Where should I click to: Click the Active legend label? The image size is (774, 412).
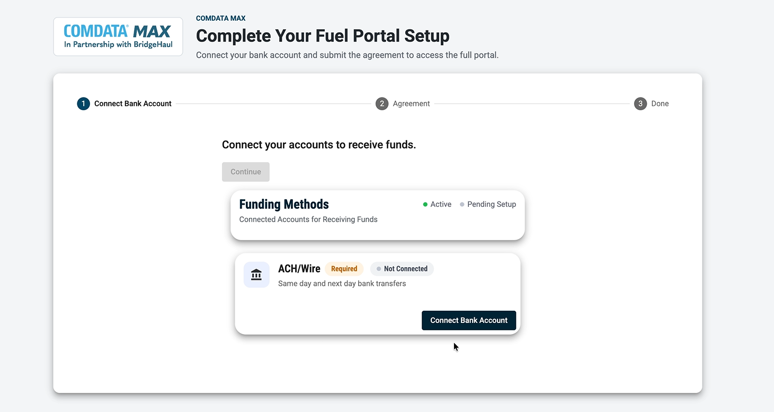click(x=441, y=204)
